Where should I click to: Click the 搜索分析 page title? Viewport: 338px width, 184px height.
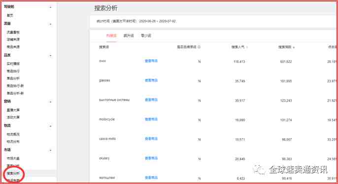pos(106,8)
